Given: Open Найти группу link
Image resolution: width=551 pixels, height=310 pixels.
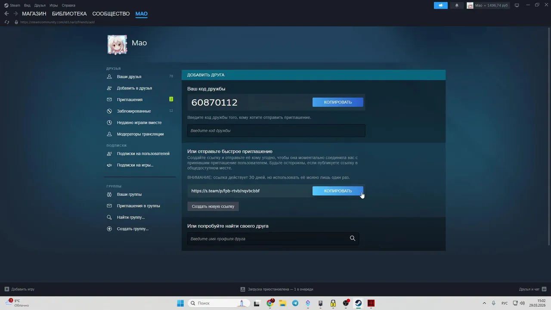Looking at the screenshot, I should tap(131, 217).
